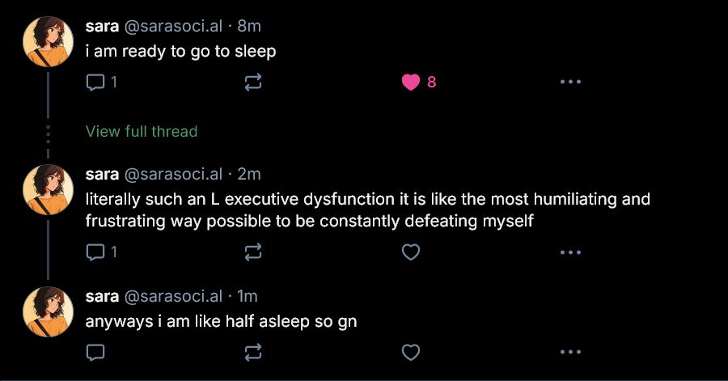Image resolution: width=728 pixels, height=381 pixels.
Task: Repost the 'i am ready to go to sleep' post
Action: (253, 83)
